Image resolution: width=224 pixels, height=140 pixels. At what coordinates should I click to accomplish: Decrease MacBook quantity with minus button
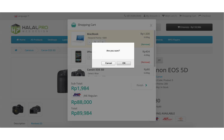coord(89,42)
